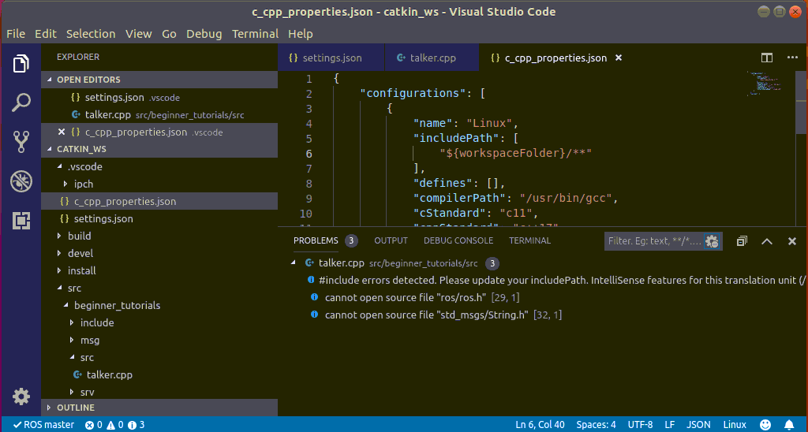Screen dimensions: 808x432
Task: Click info icon for std_msgs/String.h error
Action: pos(314,315)
